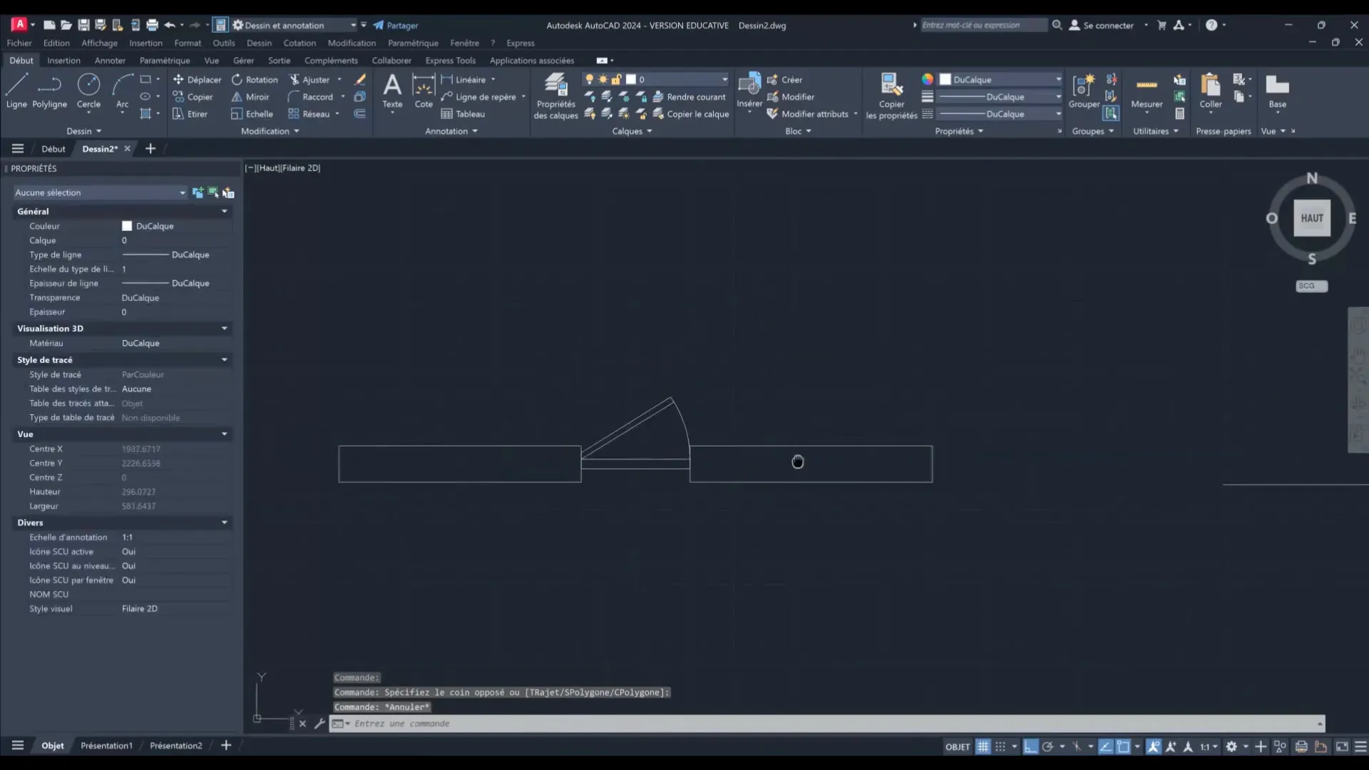The width and height of the screenshot is (1369, 770).
Task: Click the Entrez une commande input field
Action: coord(499,724)
